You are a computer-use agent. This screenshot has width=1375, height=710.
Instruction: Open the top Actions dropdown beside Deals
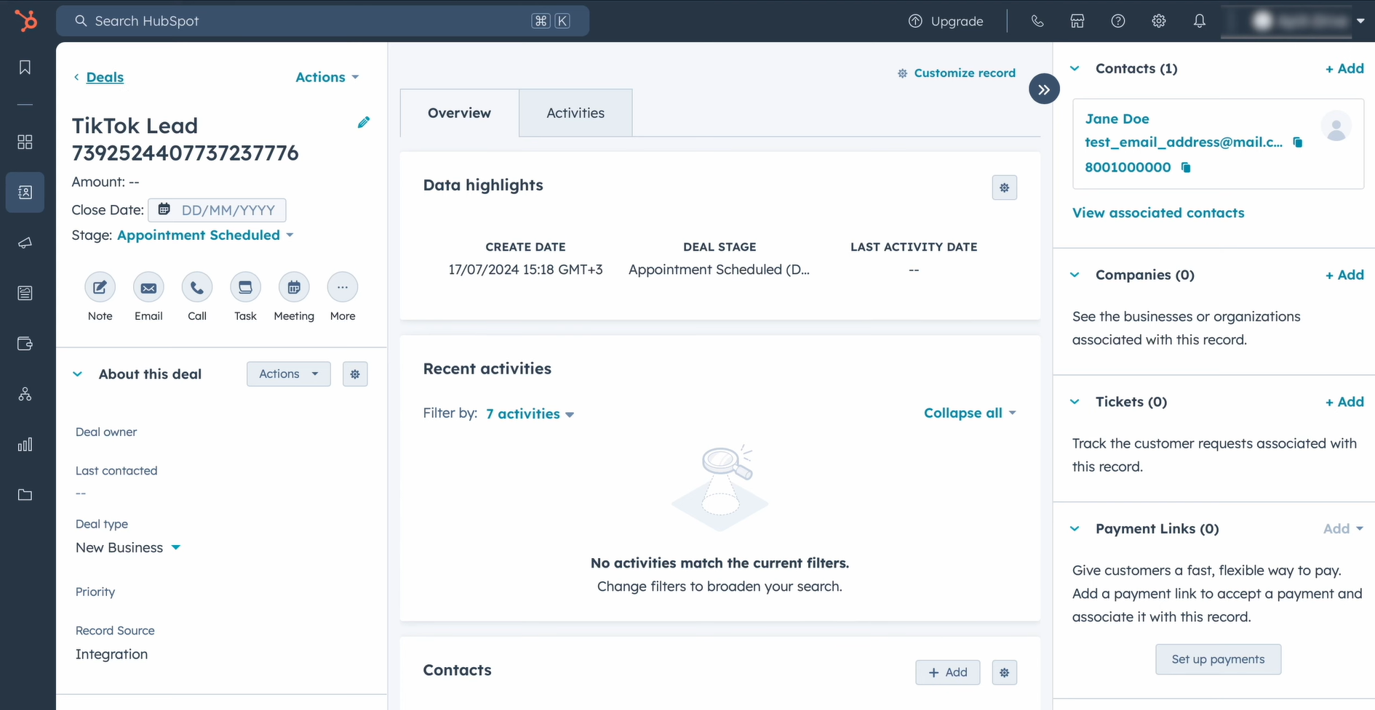(327, 77)
